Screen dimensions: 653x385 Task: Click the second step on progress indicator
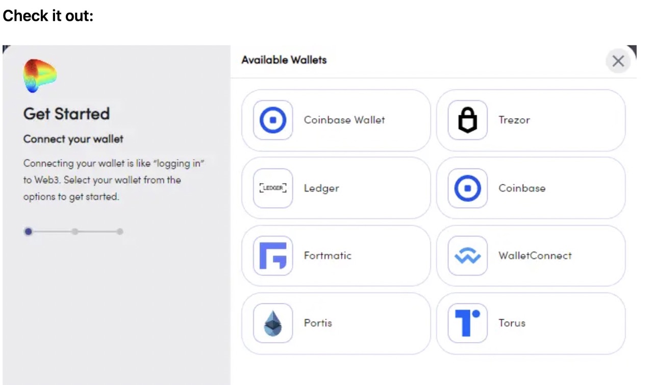[x=74, y=231]
